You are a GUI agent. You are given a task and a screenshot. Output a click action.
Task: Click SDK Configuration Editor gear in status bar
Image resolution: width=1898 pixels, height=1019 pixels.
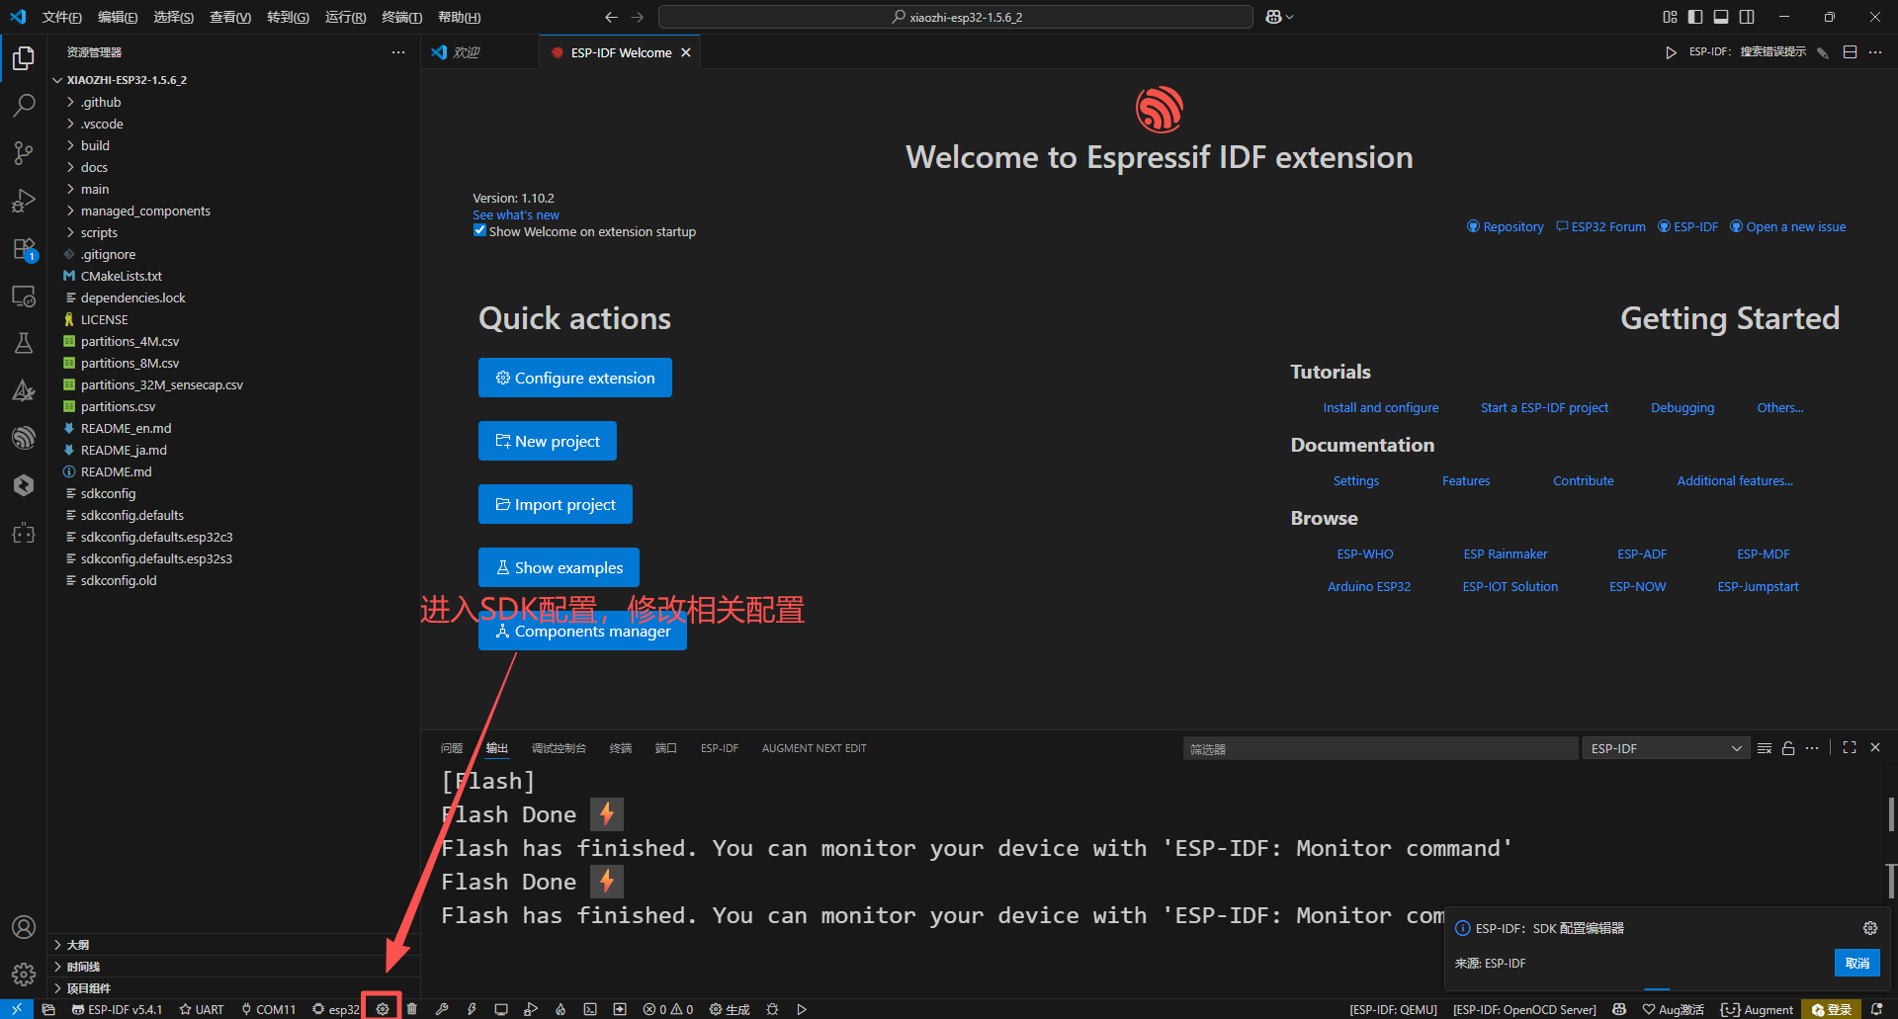[x=383, y=1009]
